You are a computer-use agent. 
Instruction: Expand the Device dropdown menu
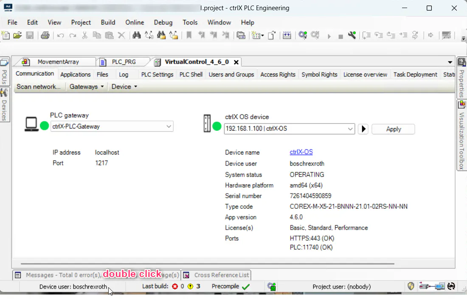(x=124, y=87)
